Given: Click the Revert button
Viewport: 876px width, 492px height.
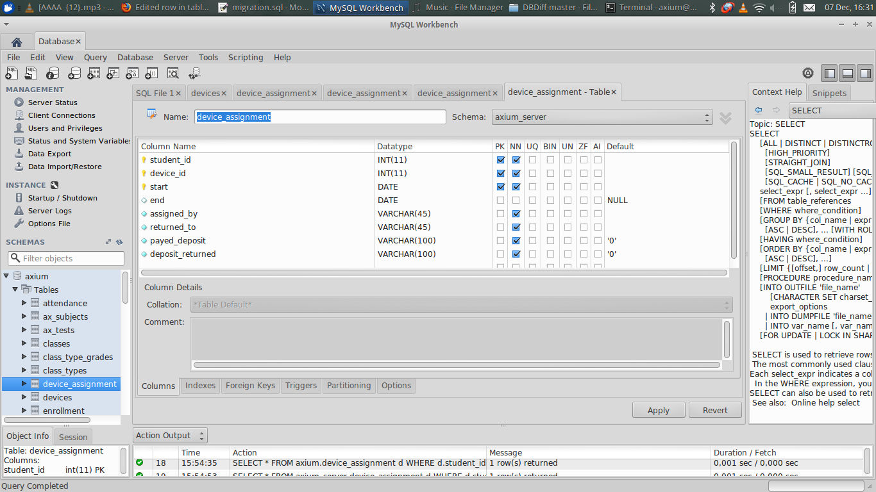Looking at the screenshot, I should (x=715, y=410).
